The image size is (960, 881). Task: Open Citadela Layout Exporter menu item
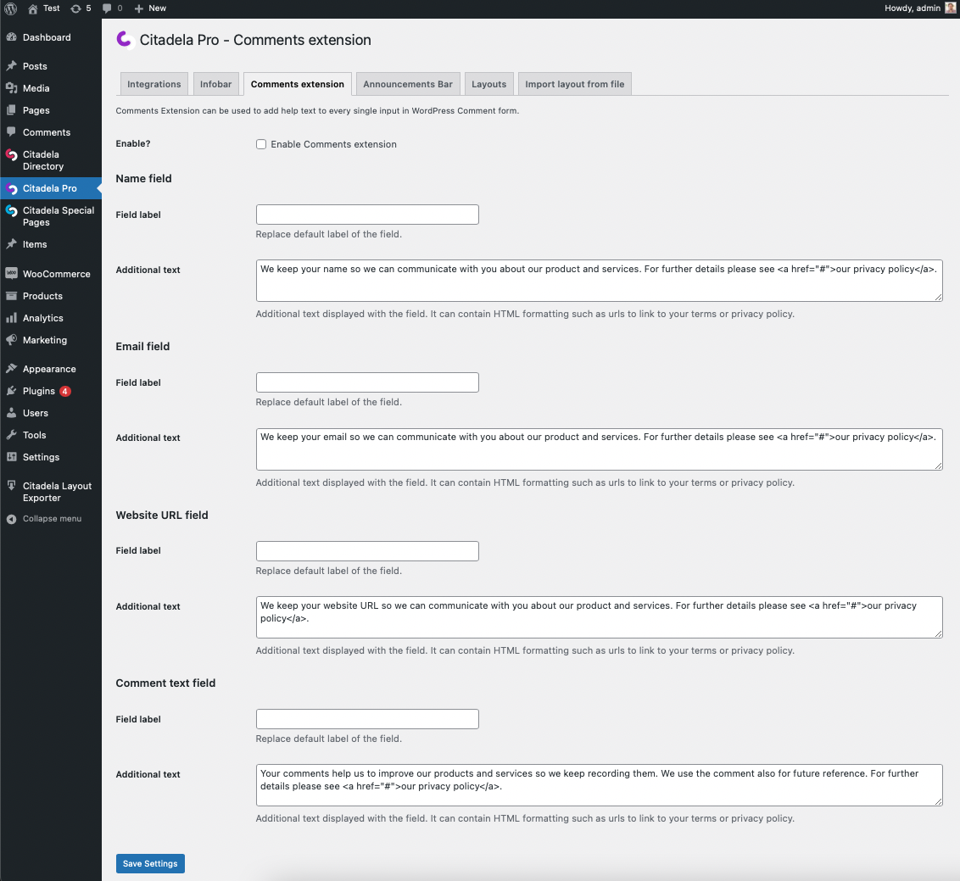[x=57, y=492]
